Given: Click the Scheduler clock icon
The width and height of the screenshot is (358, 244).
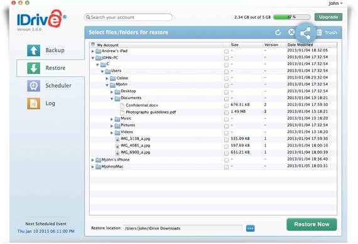Looking at the screenshot, I should click(33, 86).
